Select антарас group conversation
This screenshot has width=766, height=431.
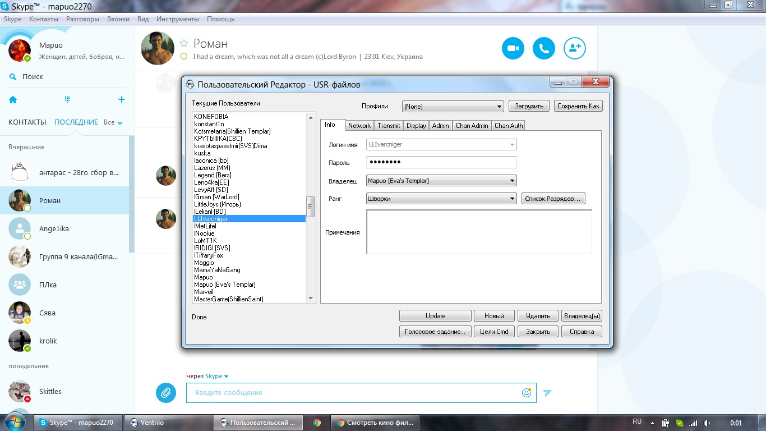point(64,172)
